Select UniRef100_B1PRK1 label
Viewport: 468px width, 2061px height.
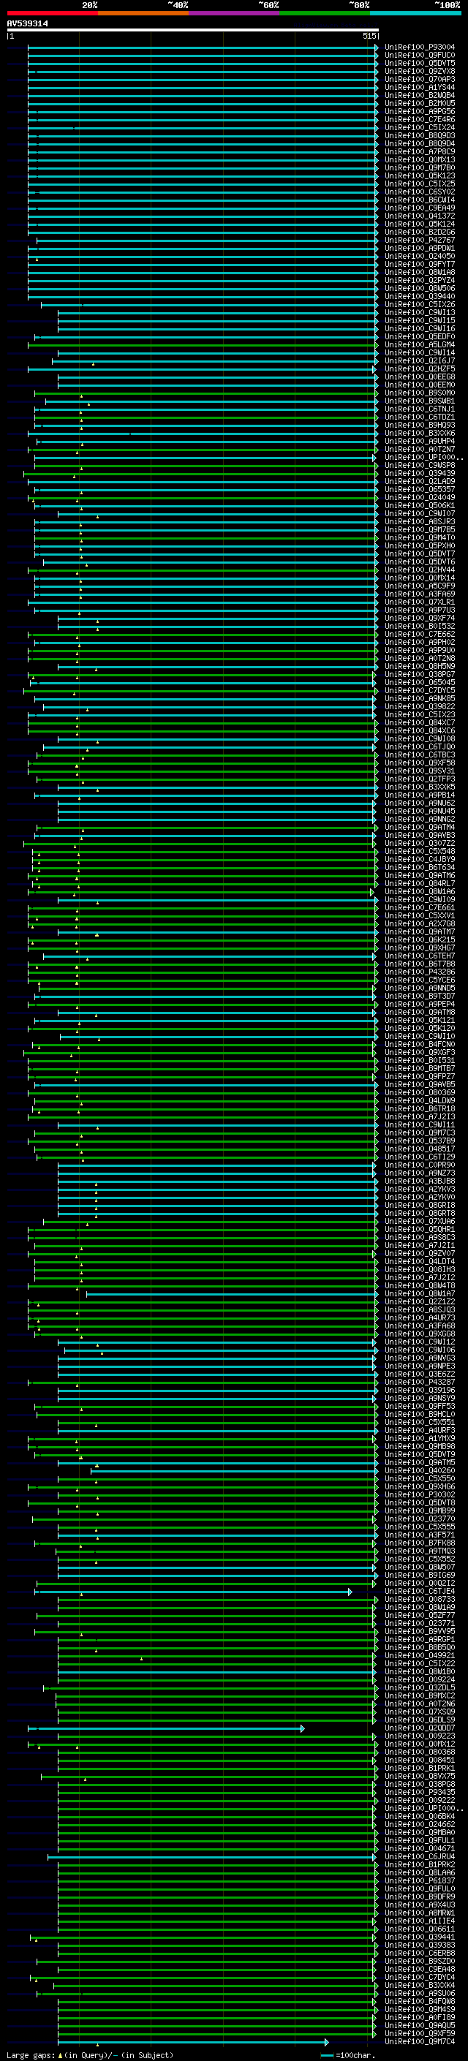point(420,1768)
